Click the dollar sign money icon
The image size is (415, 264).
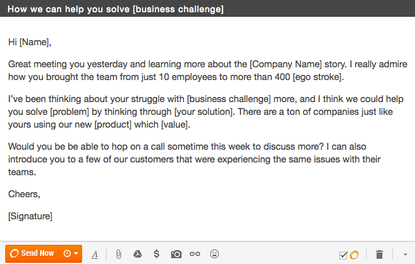click(157, 254)
